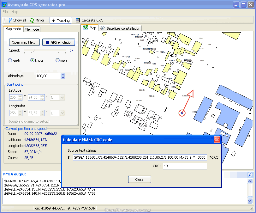Open the Help menu

point(15,12)
